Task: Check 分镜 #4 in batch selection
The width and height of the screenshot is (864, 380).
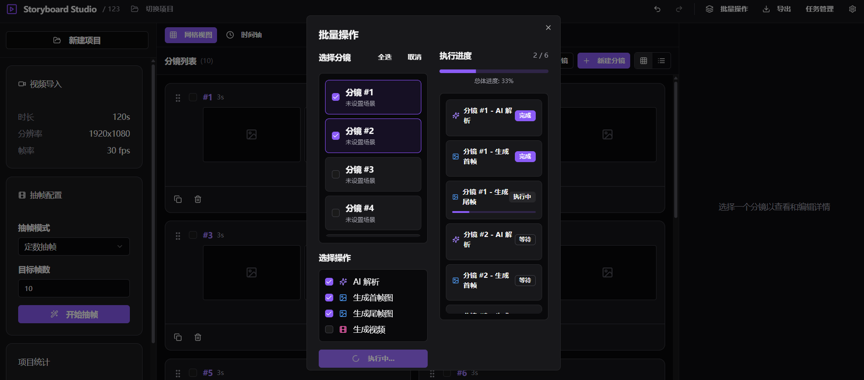Action: 336,213
